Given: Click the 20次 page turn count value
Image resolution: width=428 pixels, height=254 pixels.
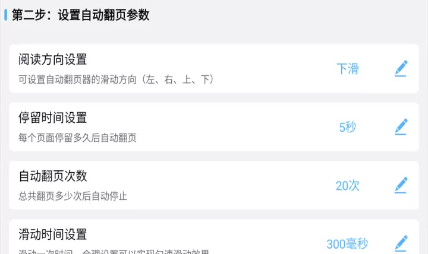Looking at the screenshot, I should [x=348, y=185].
